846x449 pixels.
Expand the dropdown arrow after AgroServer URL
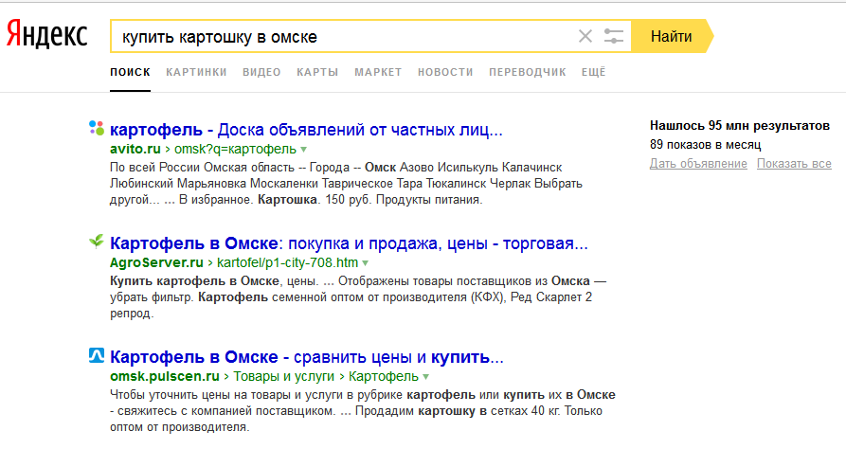point(366,263)
